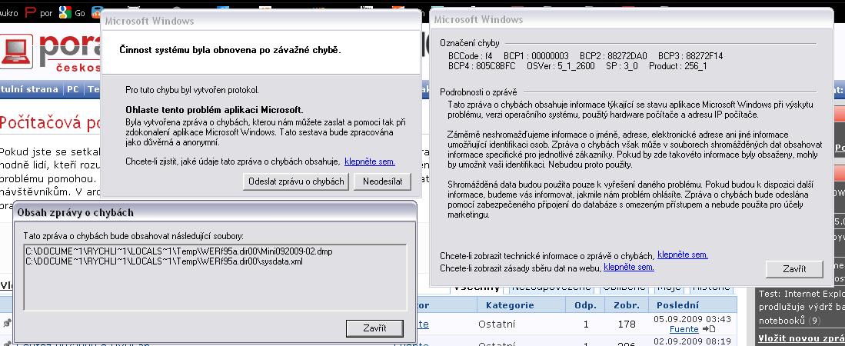Open the 'tulní strana' navigation menu item
This screenshot has width=845, height=346.
(29, 89)
